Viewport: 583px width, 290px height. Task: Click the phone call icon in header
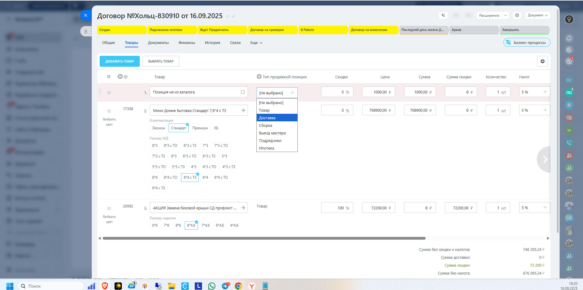pyautogui.click(x=443, y=15)
